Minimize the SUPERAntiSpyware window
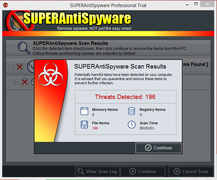 click(187, 4)
